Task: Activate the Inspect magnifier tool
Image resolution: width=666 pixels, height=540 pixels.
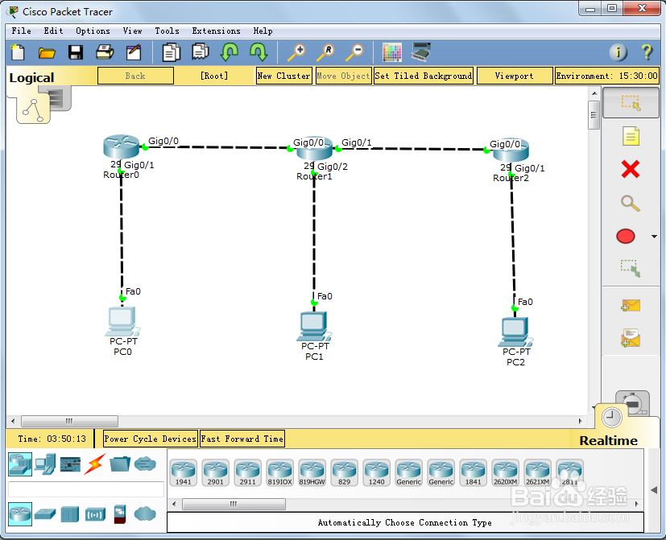Action: tap(631, 203)
